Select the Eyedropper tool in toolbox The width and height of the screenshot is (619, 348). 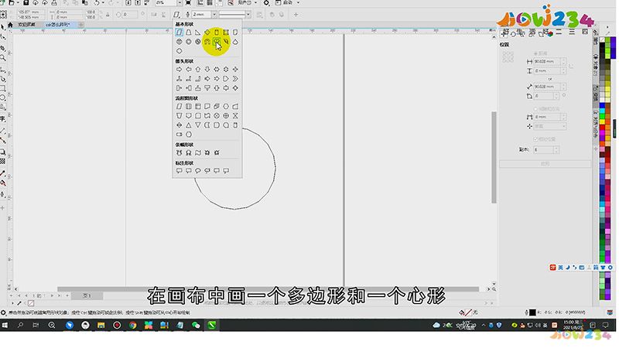pyautogui.click(x=3, y=172)
